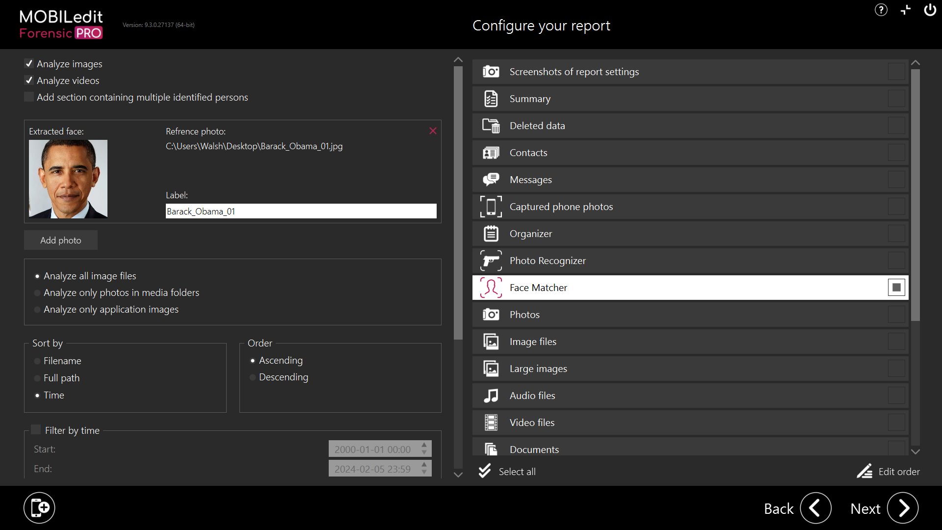The image size is (942, 530).
Task: Click the Captured phone photos icon
Action: [x=491, y=207]
